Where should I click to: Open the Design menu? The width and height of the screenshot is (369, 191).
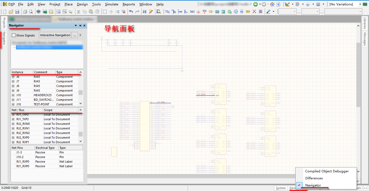(82, 4)
